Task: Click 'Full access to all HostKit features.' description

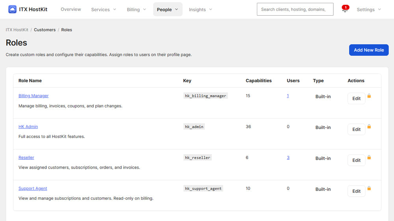Action: 52,136
